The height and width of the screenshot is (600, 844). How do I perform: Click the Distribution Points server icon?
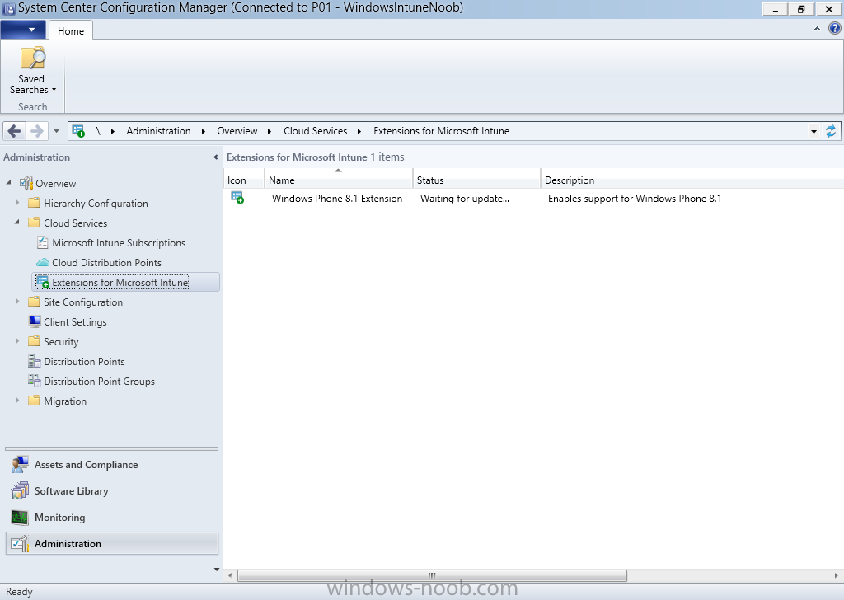[35, 361]
